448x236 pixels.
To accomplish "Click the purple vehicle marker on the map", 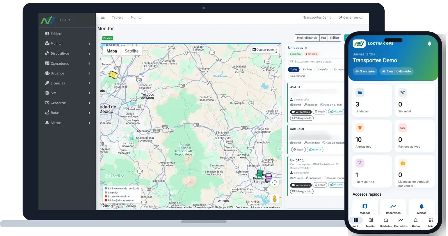I will tap(268, 178).
